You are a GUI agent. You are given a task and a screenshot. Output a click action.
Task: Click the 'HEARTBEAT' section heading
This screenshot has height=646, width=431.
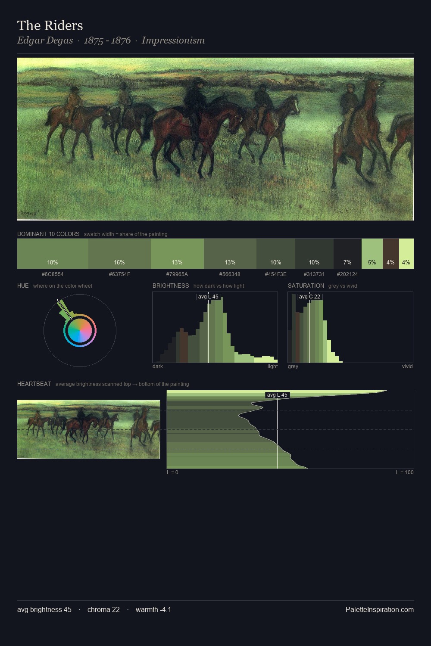34,384
